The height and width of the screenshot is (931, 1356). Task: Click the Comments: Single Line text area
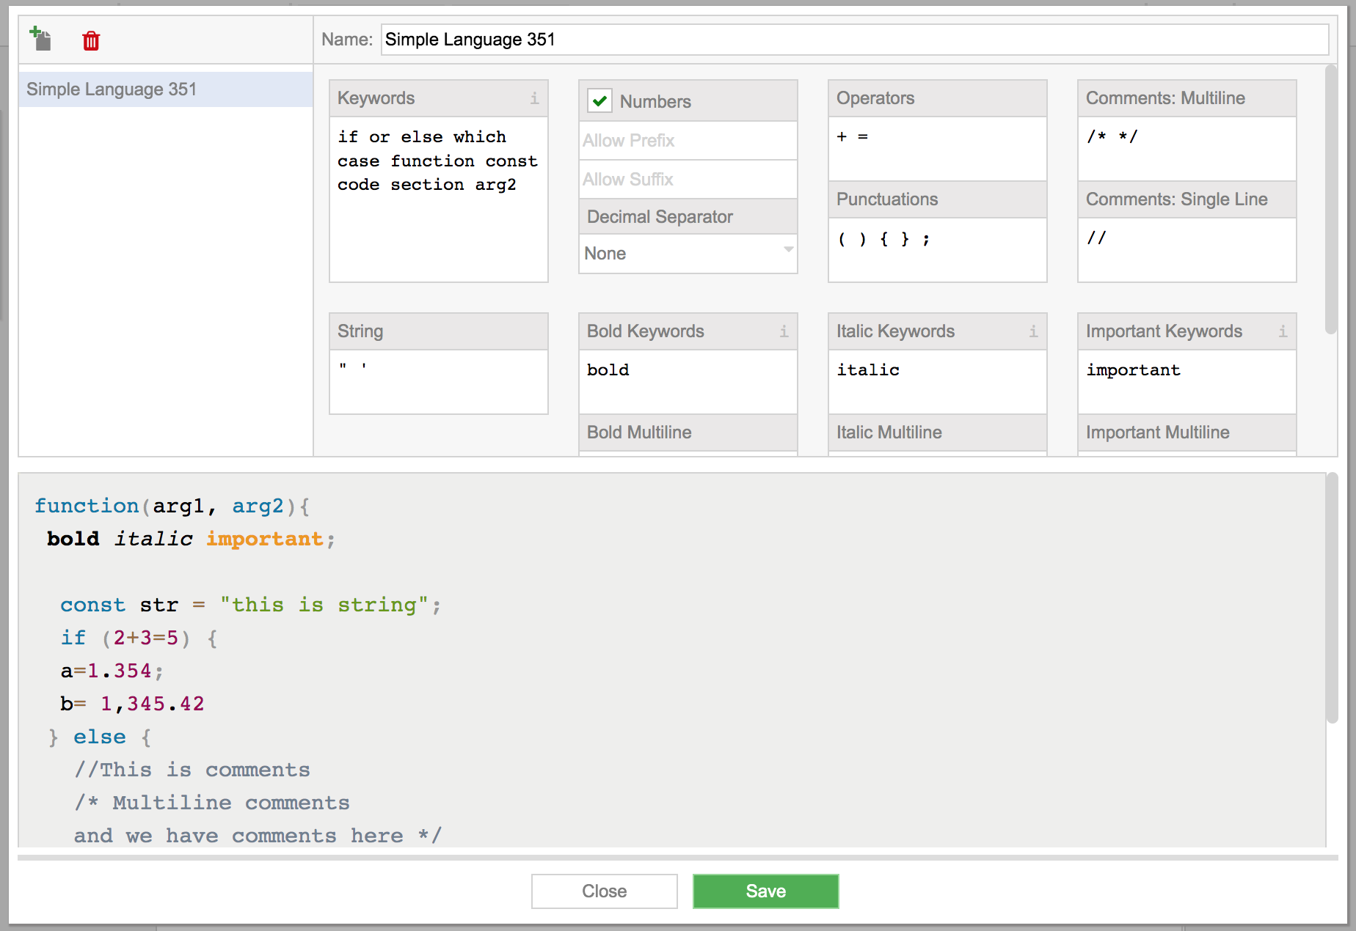click(1187, 250)
